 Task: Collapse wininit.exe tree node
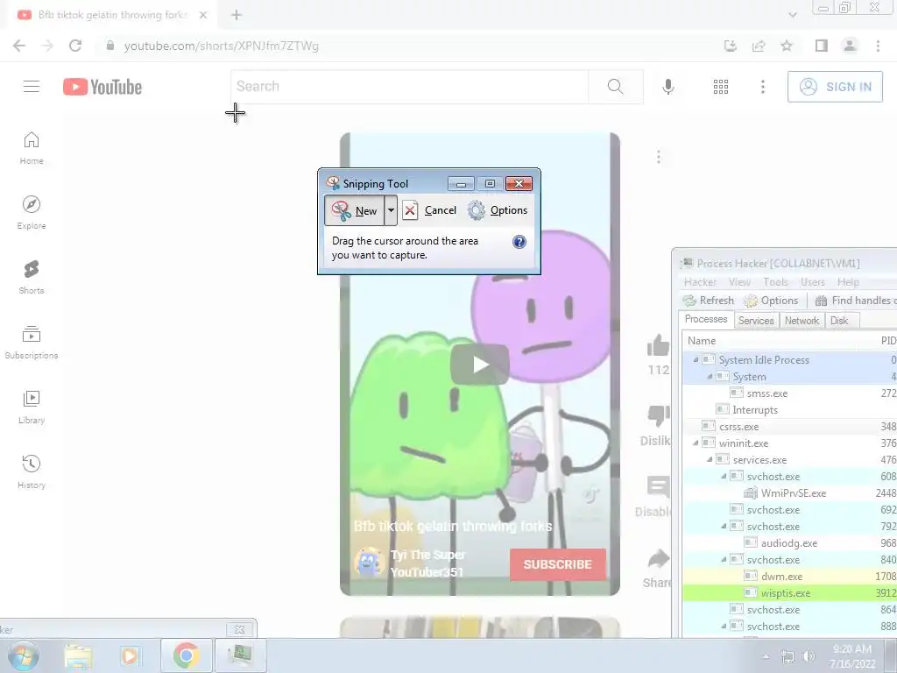point(696,443)
